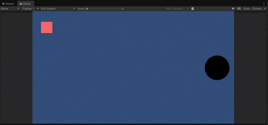This screenshot has height=125, width=268.
Task: Toggle the Stats overlay button
Action: [x=246, y=9]
